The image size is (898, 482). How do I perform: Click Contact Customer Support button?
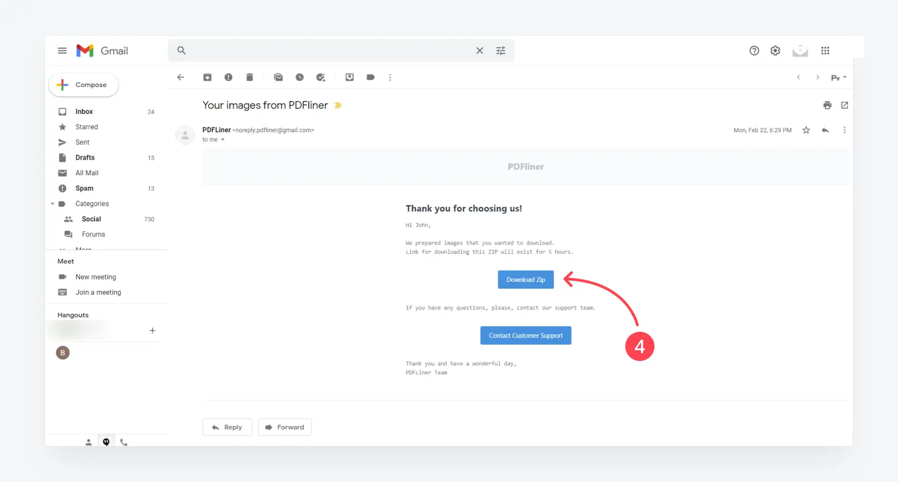click(526, 336)
